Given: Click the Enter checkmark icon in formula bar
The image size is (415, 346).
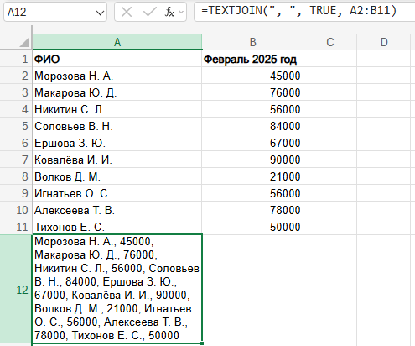Looking at the screenshot, I should [x=149, y=12].
